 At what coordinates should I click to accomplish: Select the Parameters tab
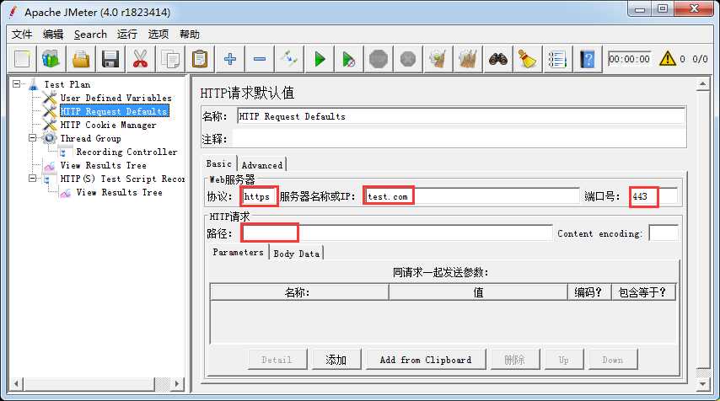pos(239,253)
